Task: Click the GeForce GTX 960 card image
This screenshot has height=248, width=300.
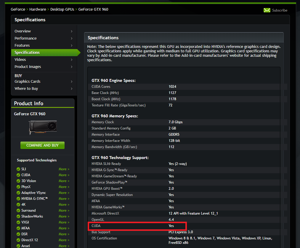Action: click(x=43, y=127)
